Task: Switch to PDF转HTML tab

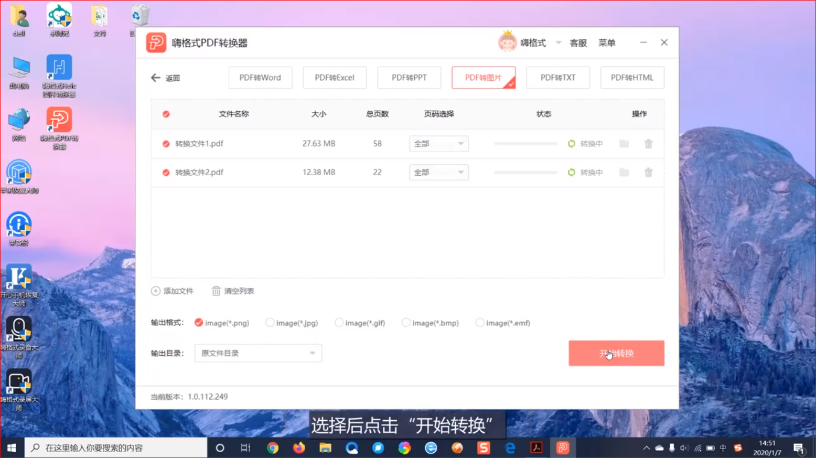Action: [x=632, y=78]
